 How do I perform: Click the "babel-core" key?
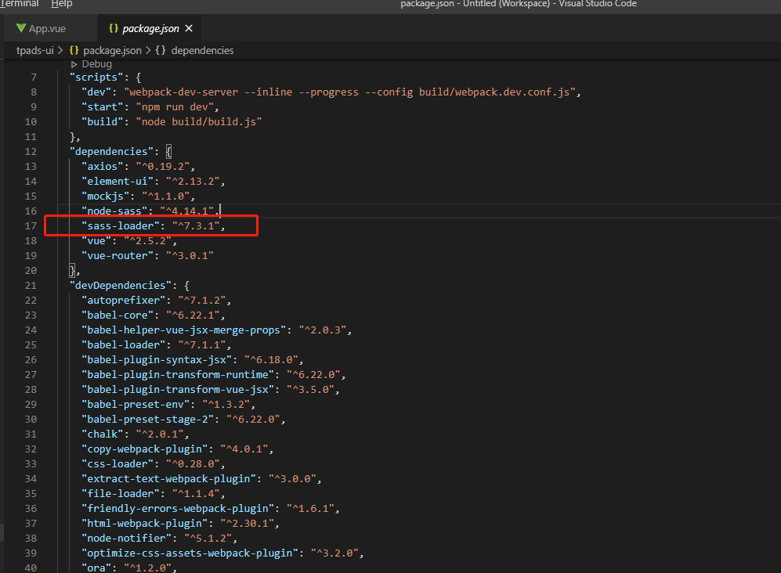117,315
